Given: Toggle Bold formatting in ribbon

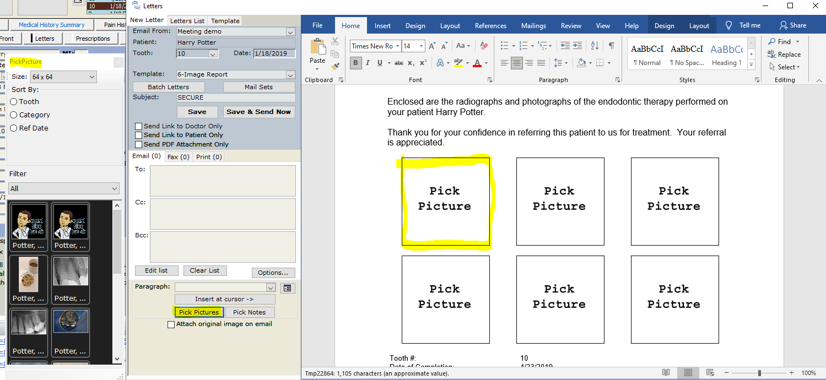Looking at the screenshot, I should pos(355,63).
